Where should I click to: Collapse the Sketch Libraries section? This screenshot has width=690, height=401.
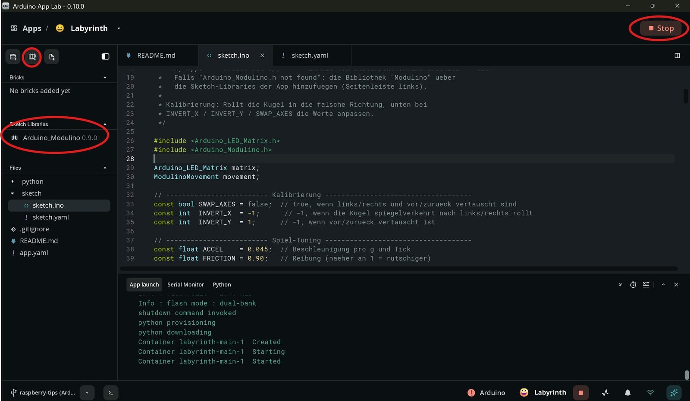tap(105, 124)
